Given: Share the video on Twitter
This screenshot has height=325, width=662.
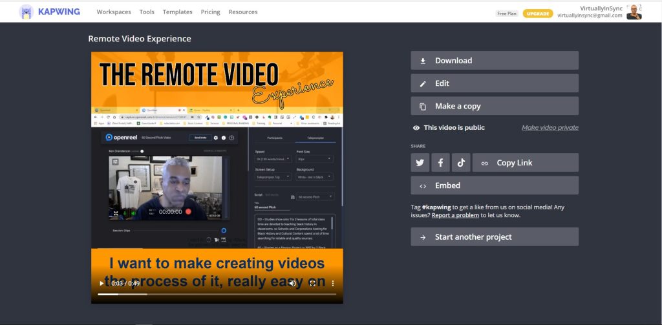Looking at the screenshot, I should (x=420, y=163).
